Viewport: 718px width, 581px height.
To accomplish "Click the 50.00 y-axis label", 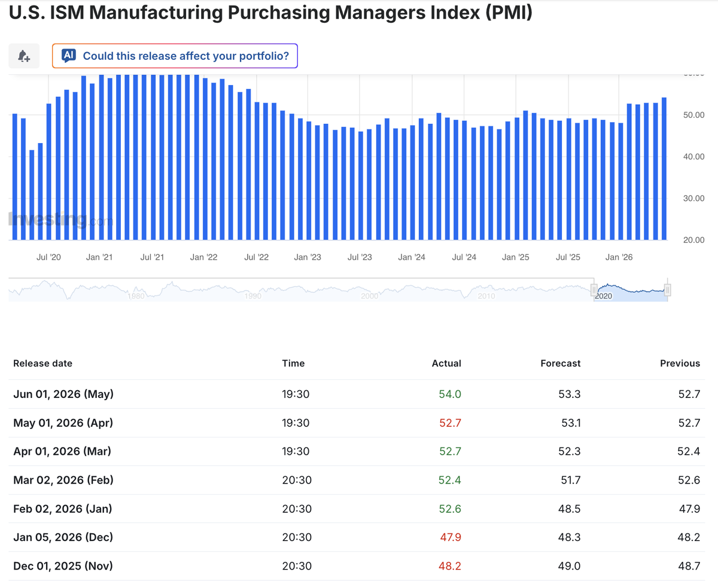I will (693, 115).
